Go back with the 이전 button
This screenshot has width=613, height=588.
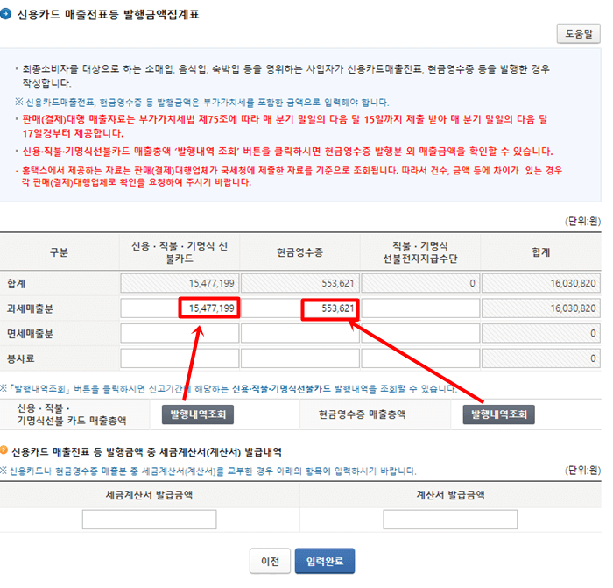270,561
